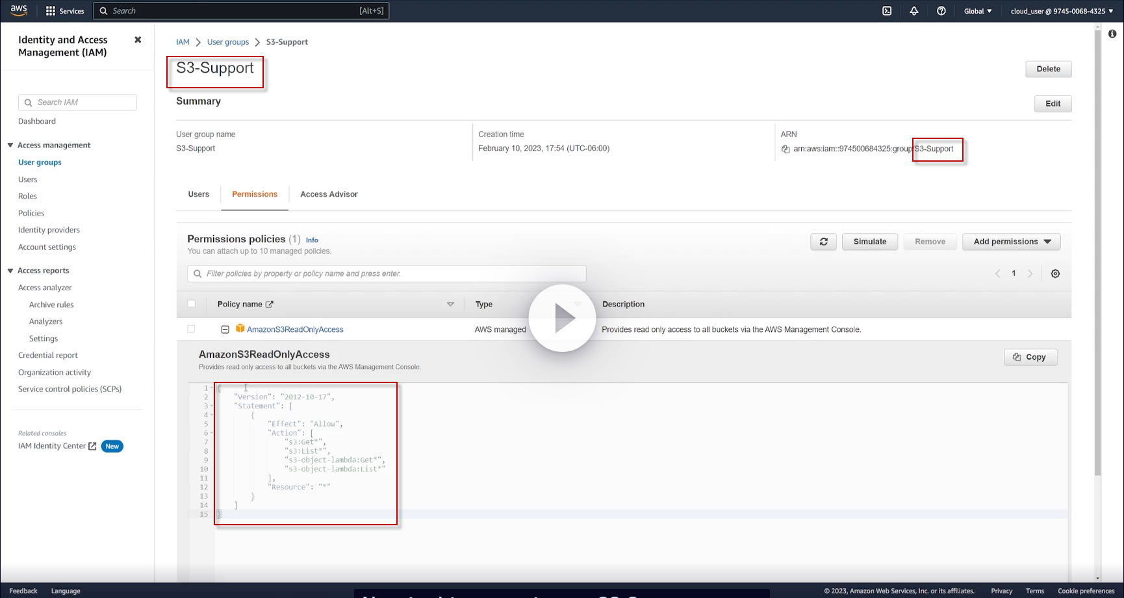Click the vertical page scrollbar
This screenshot has height=598, width=1124.
[1097, 253]
